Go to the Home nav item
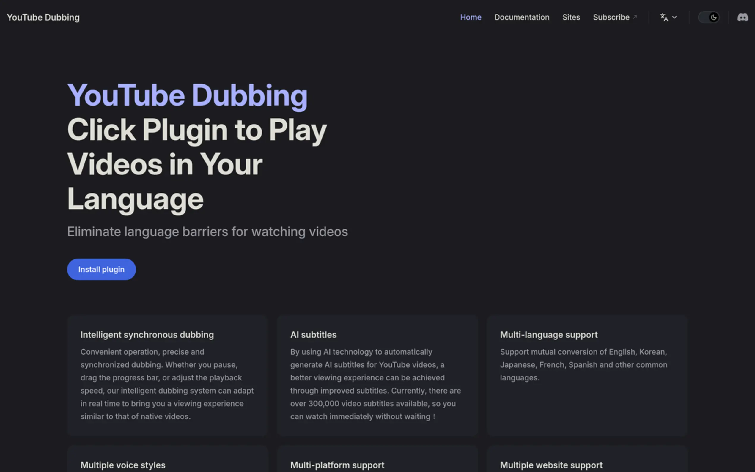Screen dimensions: 755x472 [470, 17]
